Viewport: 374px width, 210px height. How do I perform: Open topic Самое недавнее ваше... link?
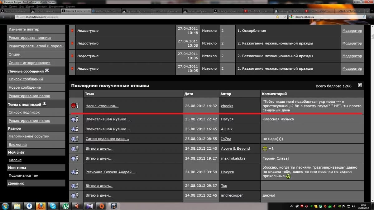pyautogui.click(x=107, y=139)
